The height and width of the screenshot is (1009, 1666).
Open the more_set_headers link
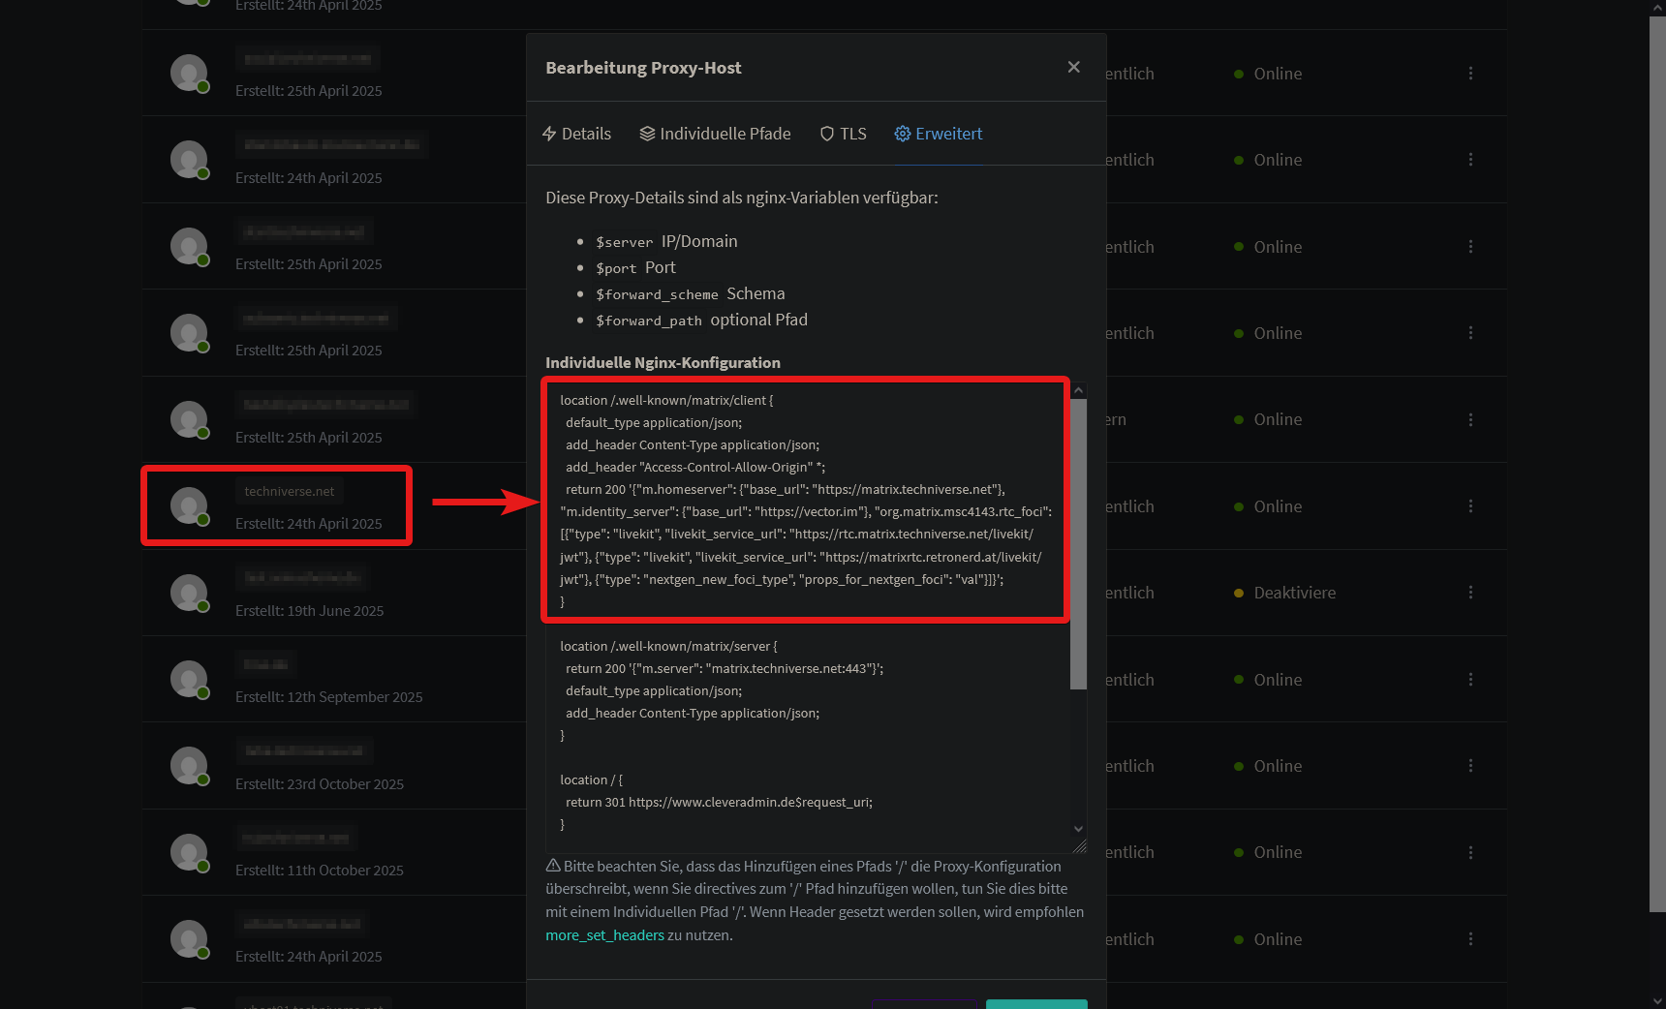pyautogui.click(x=604, y=935)
